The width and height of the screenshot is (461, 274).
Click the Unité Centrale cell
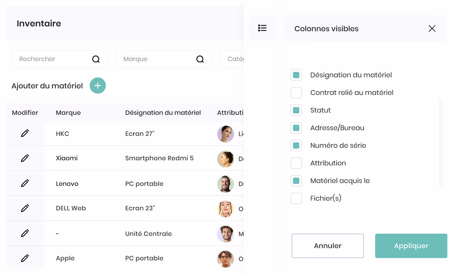pyautogui.click(x=149, y=234)
